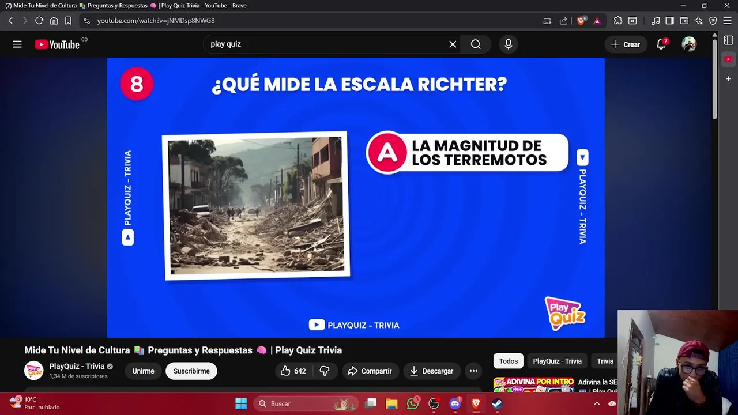Image resolution: width=738 pixels, height=415 pixels.
Task: Click the Unirme membership button
Action: tap(143, 371)
